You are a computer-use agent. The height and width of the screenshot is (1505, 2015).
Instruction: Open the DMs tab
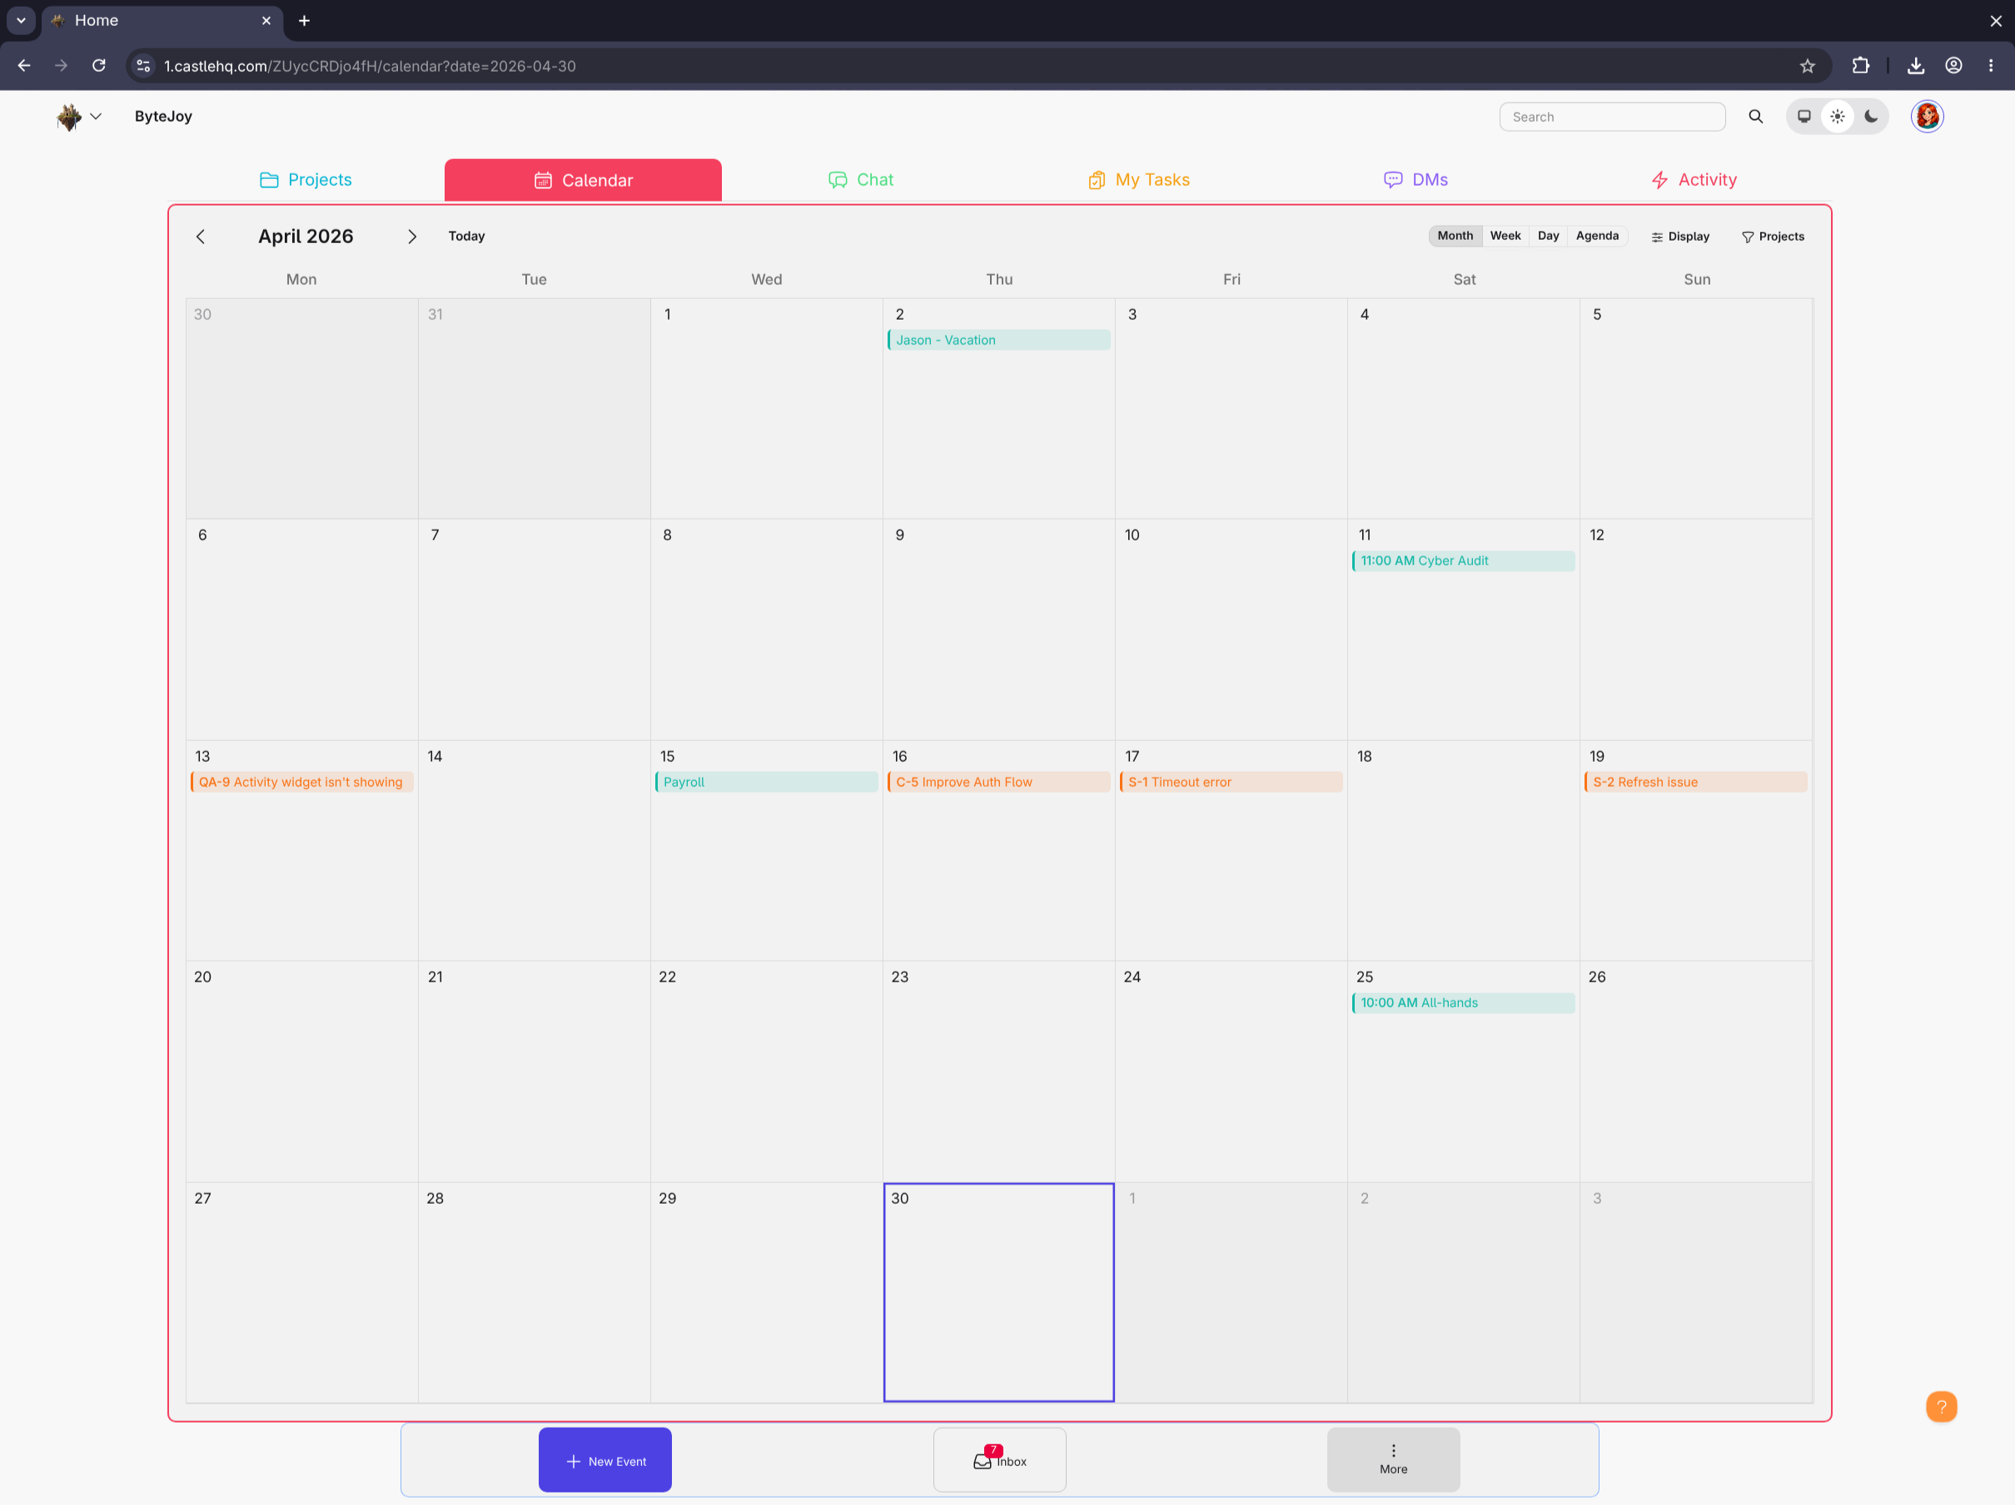click(x=1415, y=179)
